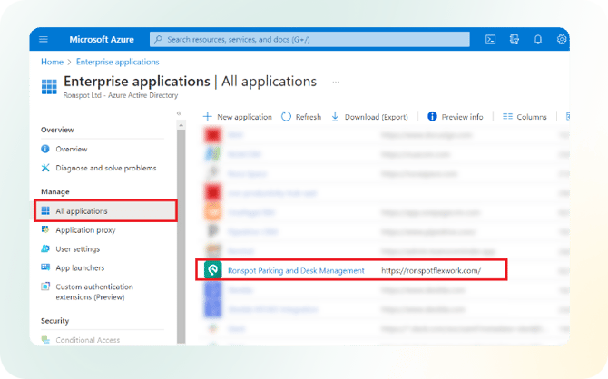Click the ellipsis next to the page title

[336, 82]
